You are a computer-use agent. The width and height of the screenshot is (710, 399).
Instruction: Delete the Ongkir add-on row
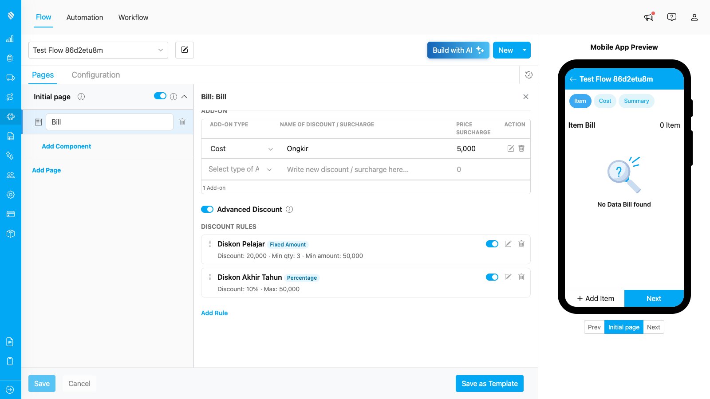[x=521, y=149]
